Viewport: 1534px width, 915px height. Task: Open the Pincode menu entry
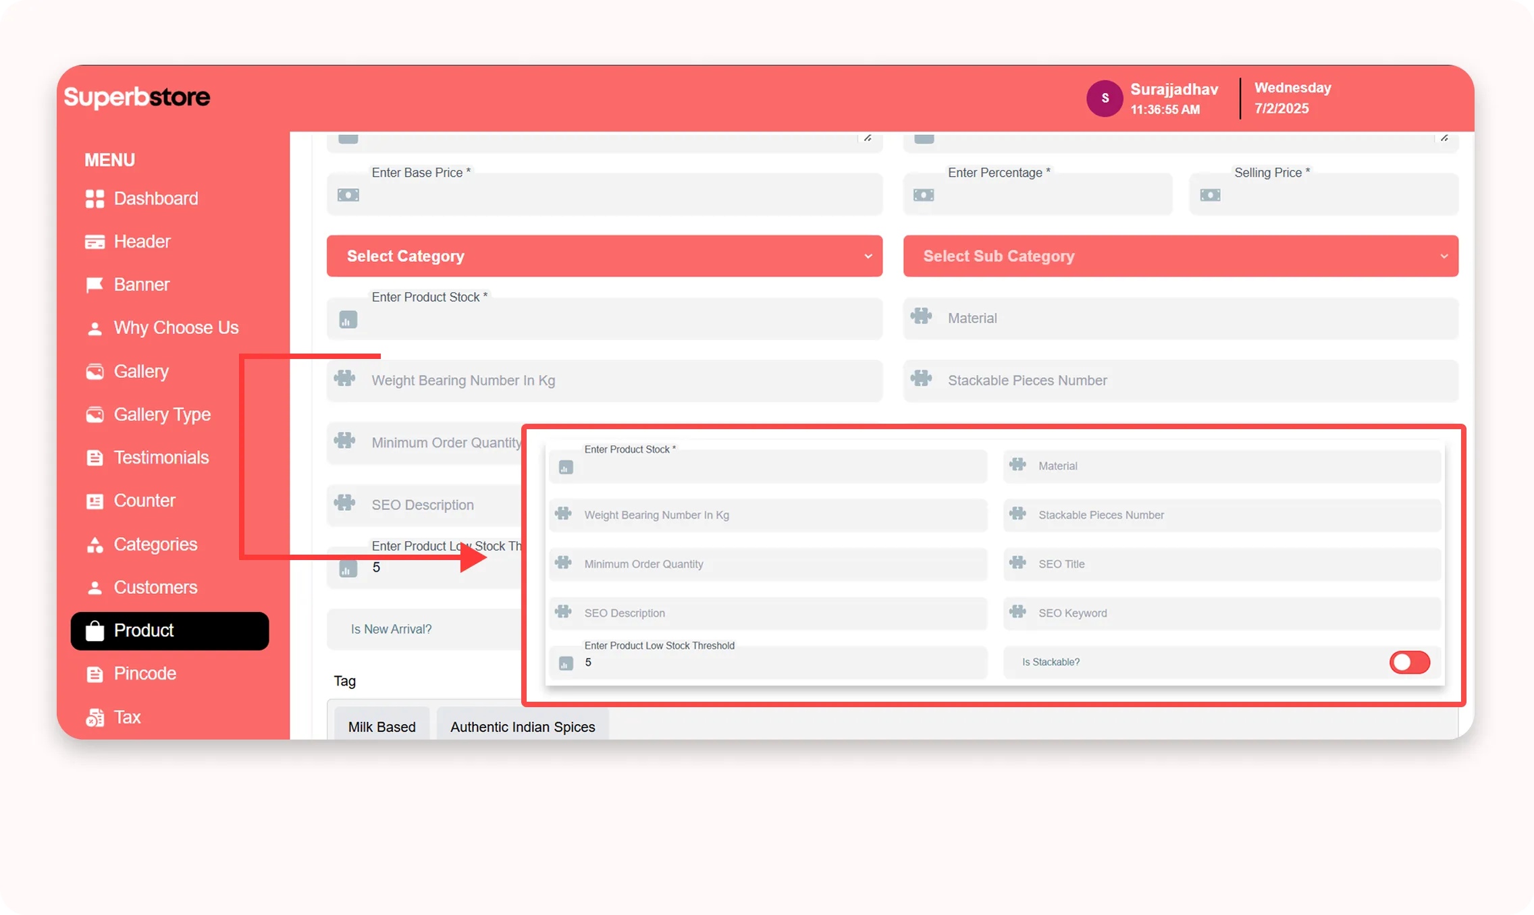144,673
